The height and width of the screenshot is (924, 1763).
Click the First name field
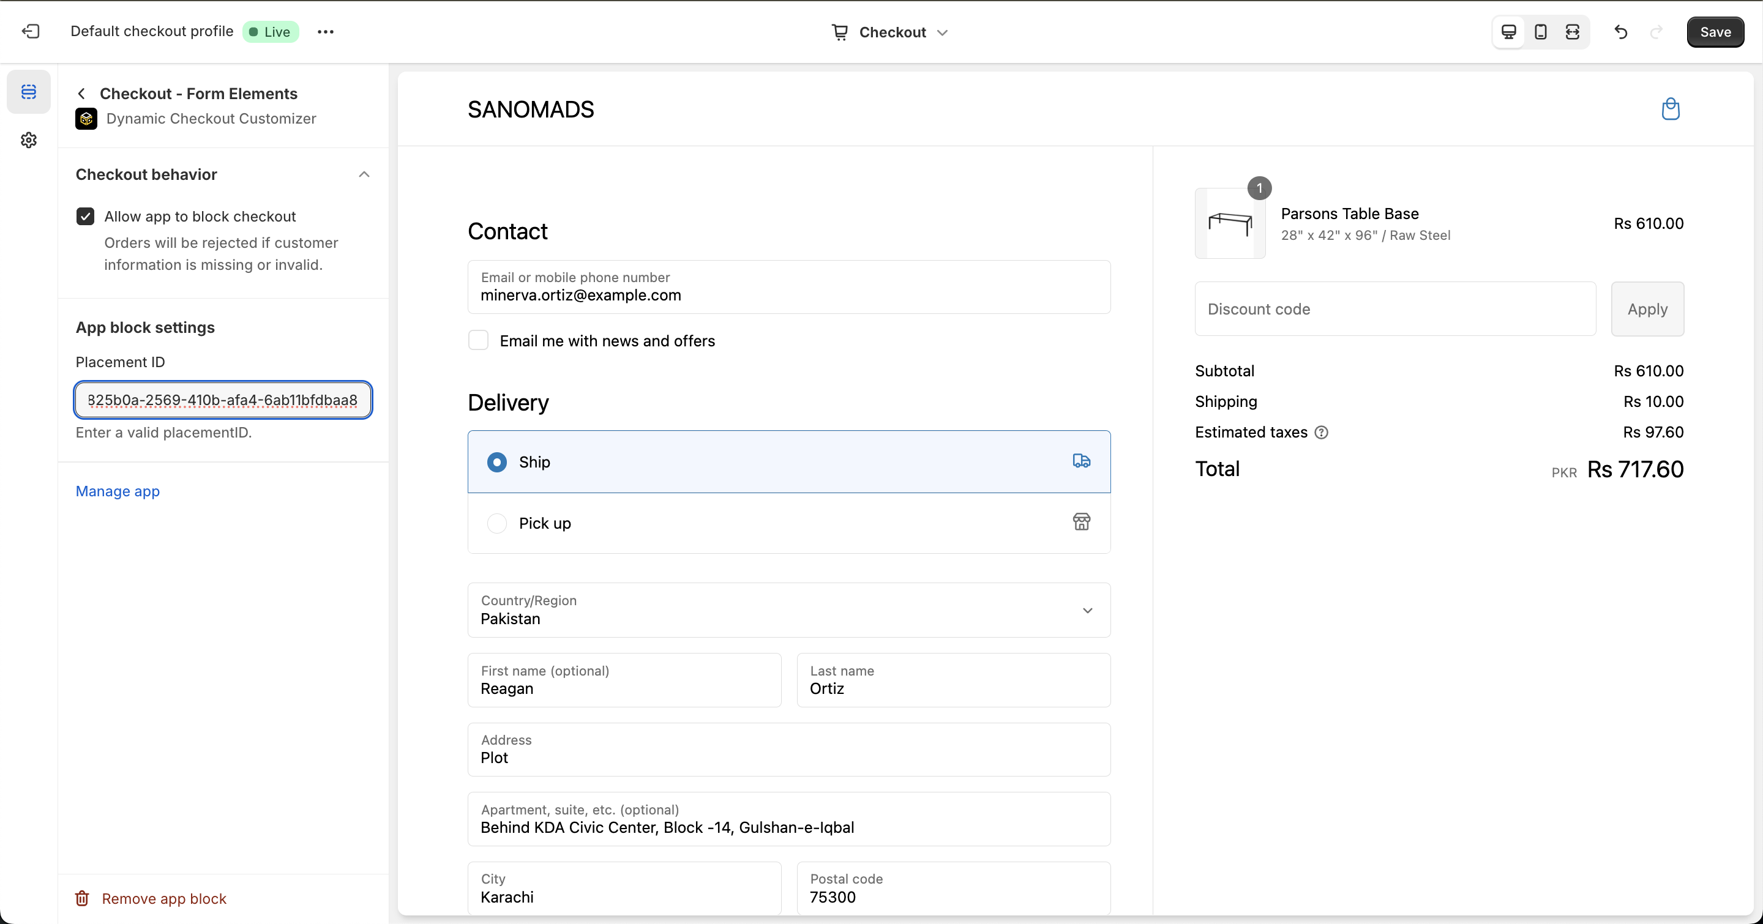624,680
